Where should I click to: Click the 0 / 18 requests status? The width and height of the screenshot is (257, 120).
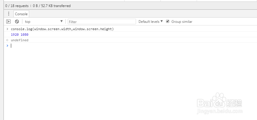[x=17, y=6]
